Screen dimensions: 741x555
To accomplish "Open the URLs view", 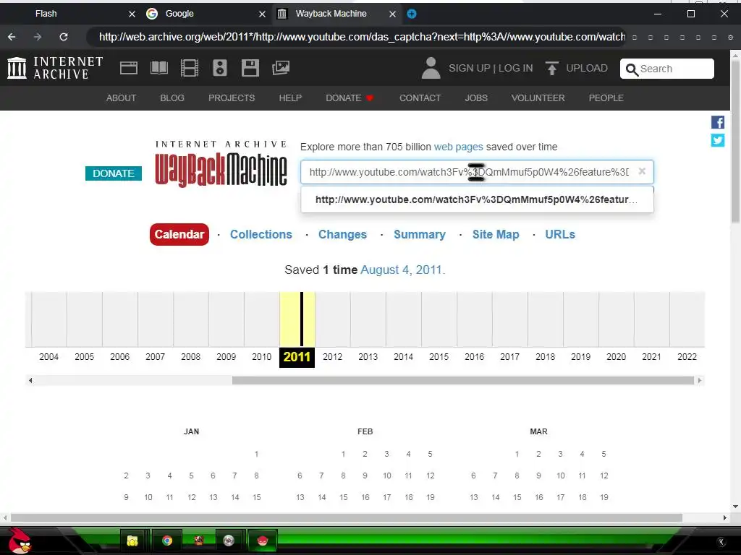I will pos(560,235).
